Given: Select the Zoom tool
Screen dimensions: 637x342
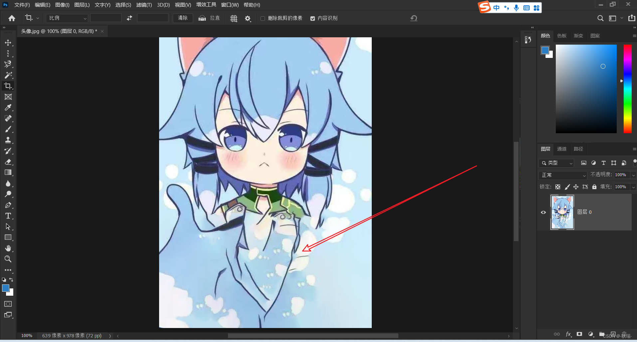Looking at the screenshot, I should 8,259.
